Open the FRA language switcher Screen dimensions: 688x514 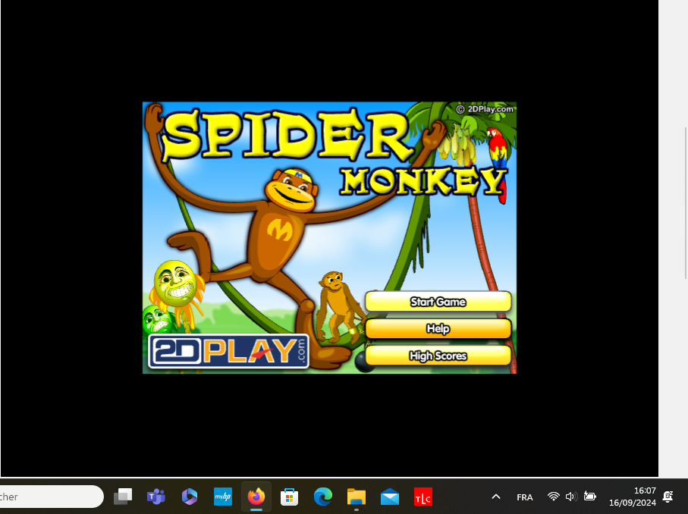pos(524,497)
